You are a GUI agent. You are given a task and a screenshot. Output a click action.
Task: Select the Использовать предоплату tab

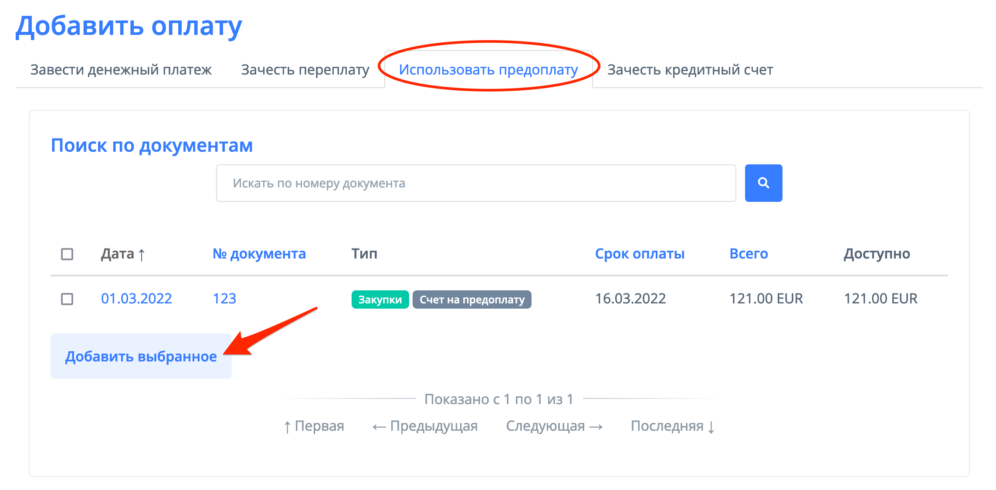tap(488, 70)
